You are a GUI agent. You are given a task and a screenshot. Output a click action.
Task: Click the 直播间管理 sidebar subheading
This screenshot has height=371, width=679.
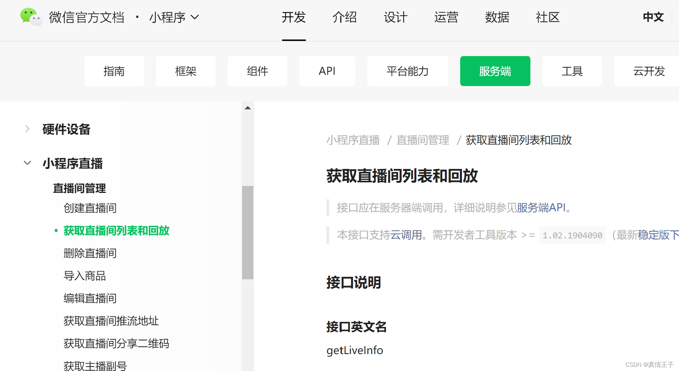(x=79, y=188)
